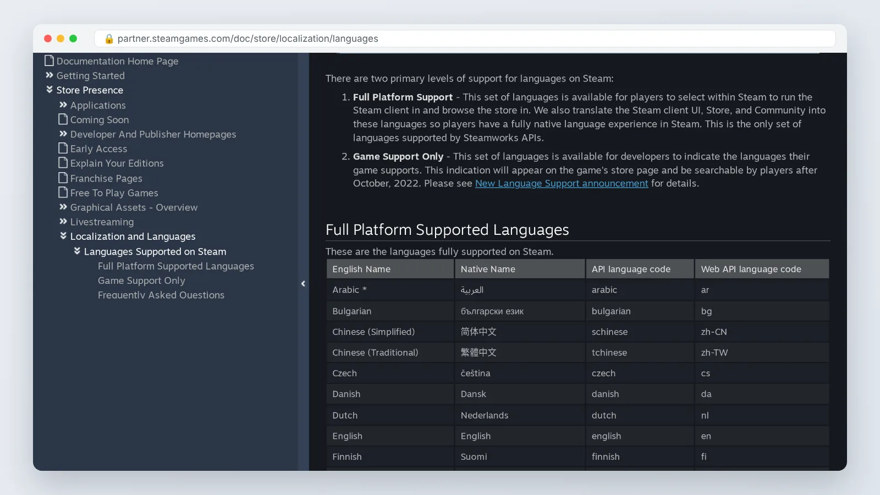Click the Chinese (Traditional) cell
The height and width of the screenshot is (495, 880).
click(x=390, y=353)
